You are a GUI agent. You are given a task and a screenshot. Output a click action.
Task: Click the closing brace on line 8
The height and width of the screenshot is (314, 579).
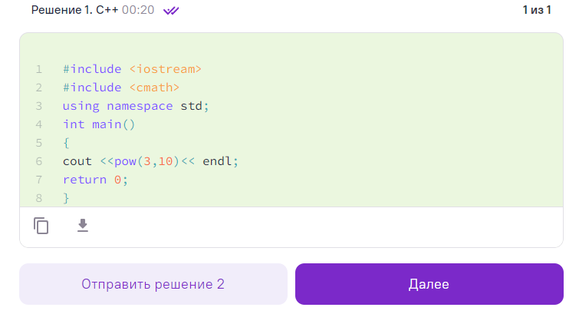(x=67, y=198)
